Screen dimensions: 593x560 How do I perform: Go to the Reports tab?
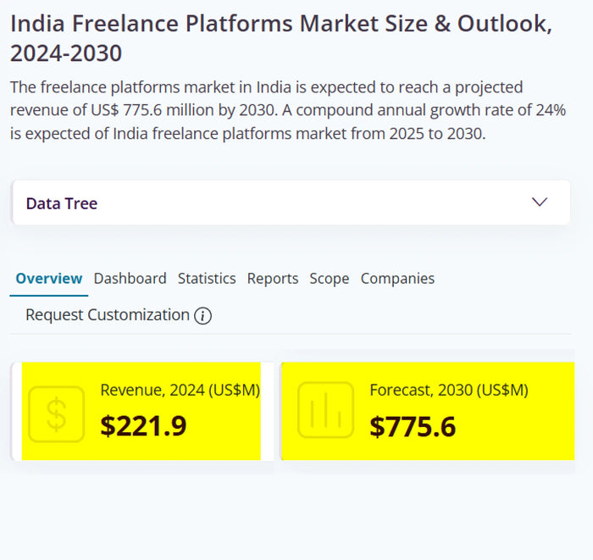(273, 279)
